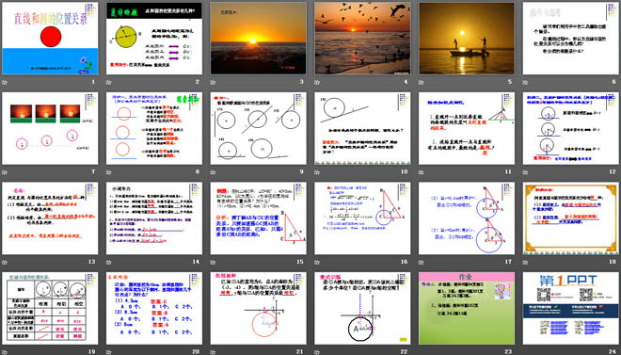Image resolution: width=621 pixels, height=355 pixels.
Task: Select slide 4 with birds flying at sunset
Action: pyautogui.click(x=362, y=39)
